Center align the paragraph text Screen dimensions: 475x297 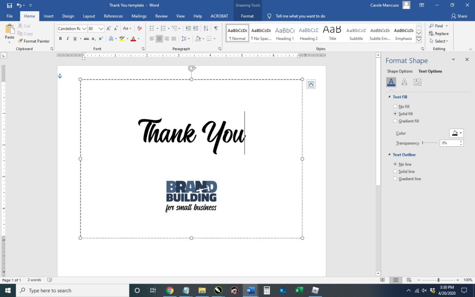click(x=159, y=39)
